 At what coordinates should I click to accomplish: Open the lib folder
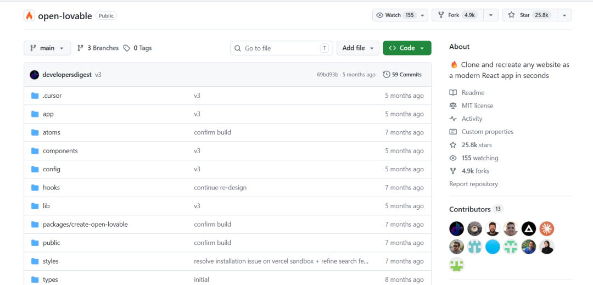pos(46,206)
